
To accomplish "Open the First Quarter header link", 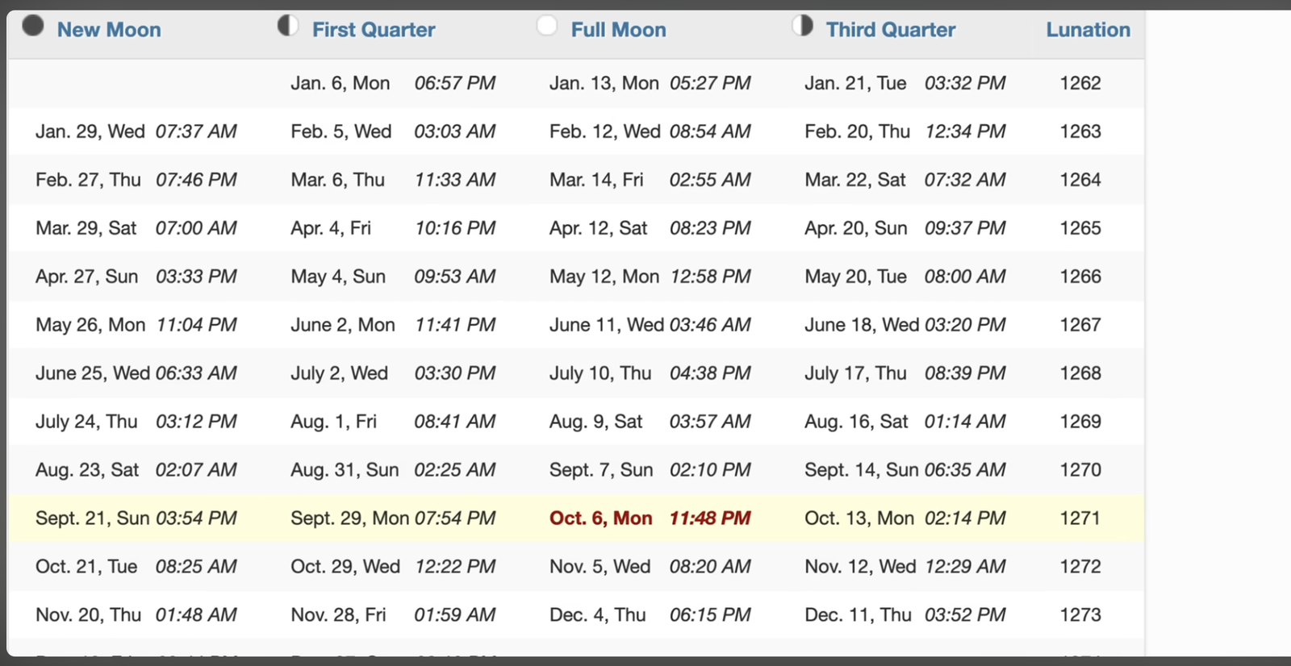I will tap(374, 30).
